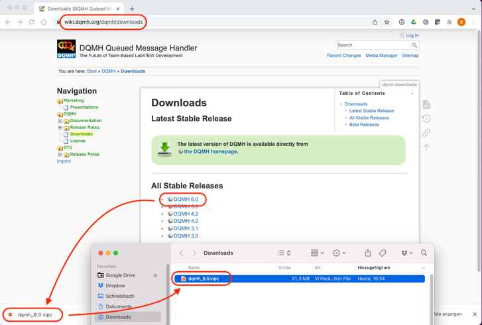
Task: Open the orange profile avatar
Action: pyautogui.click(x=461, y=22)
